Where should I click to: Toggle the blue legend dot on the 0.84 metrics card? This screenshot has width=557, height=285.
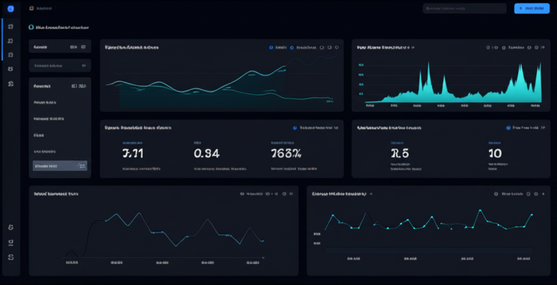click(295, 128)
